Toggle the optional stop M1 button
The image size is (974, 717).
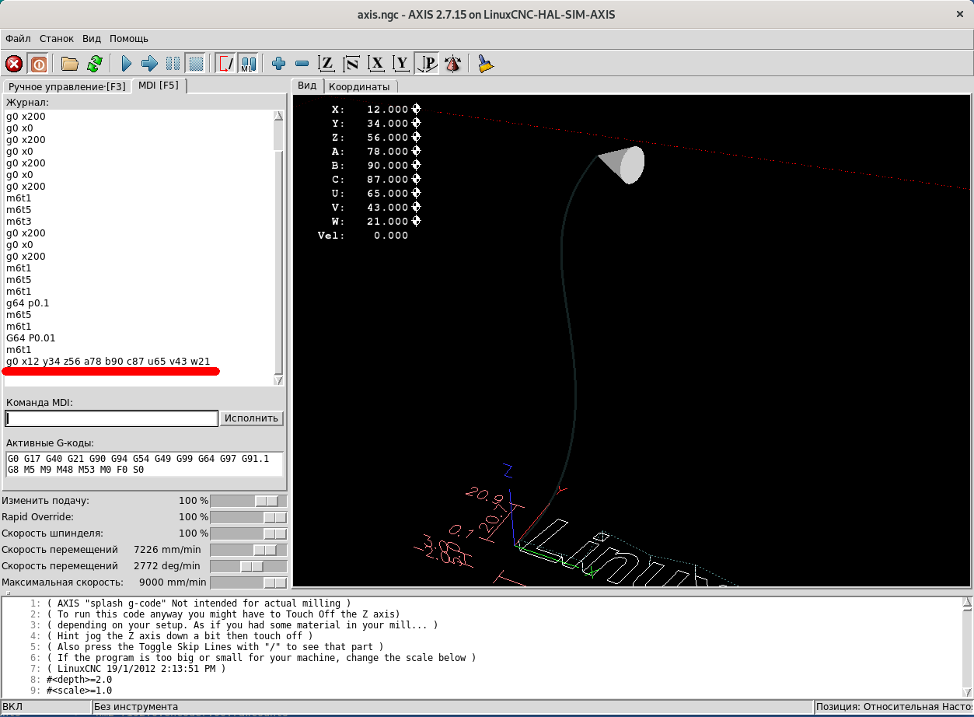tap(249, 64)
